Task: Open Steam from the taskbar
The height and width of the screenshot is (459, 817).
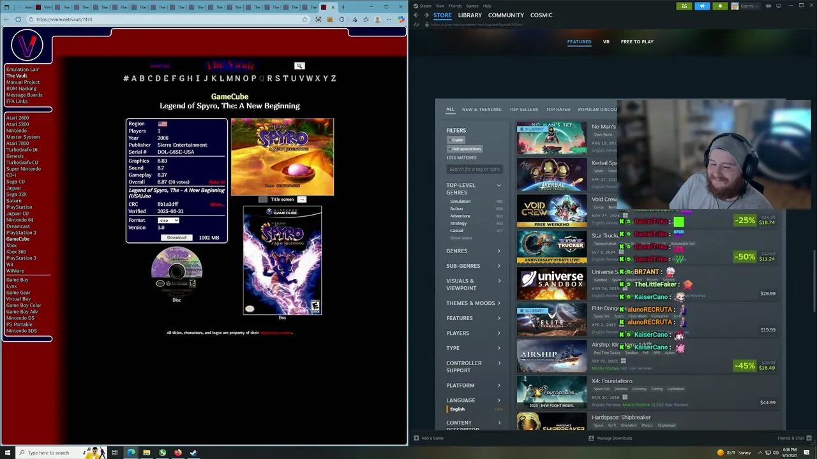Action: point(193,453)
